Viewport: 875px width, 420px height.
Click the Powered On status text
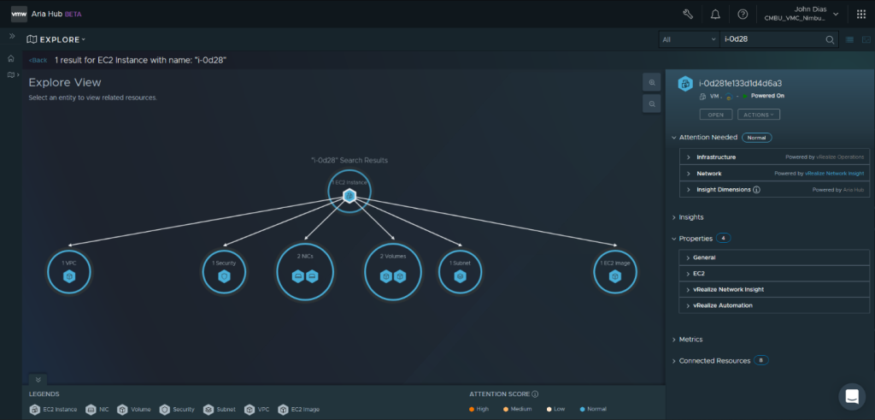coord(767,96)
